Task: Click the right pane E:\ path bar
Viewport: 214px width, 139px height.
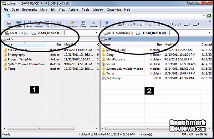Action: [157, 39]
